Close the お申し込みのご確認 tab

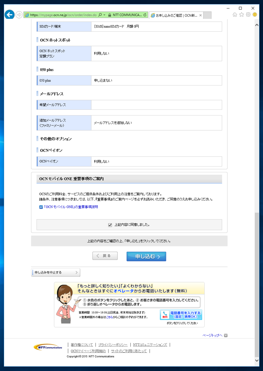[201, 15]
